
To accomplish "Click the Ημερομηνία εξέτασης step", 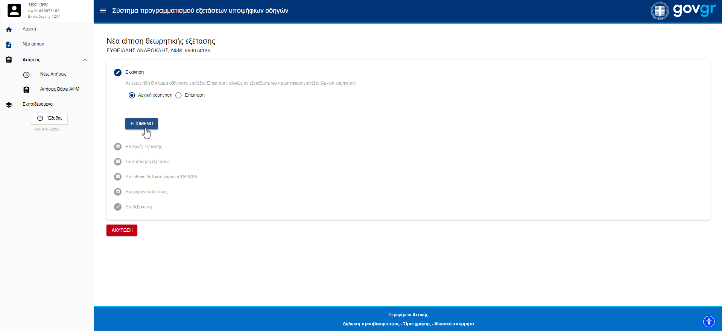I will point(146,192).
